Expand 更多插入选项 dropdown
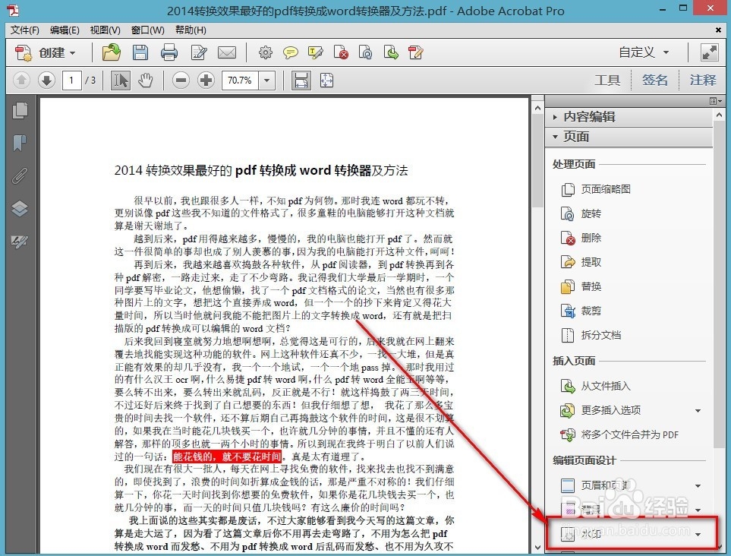 tap(698, 411)
